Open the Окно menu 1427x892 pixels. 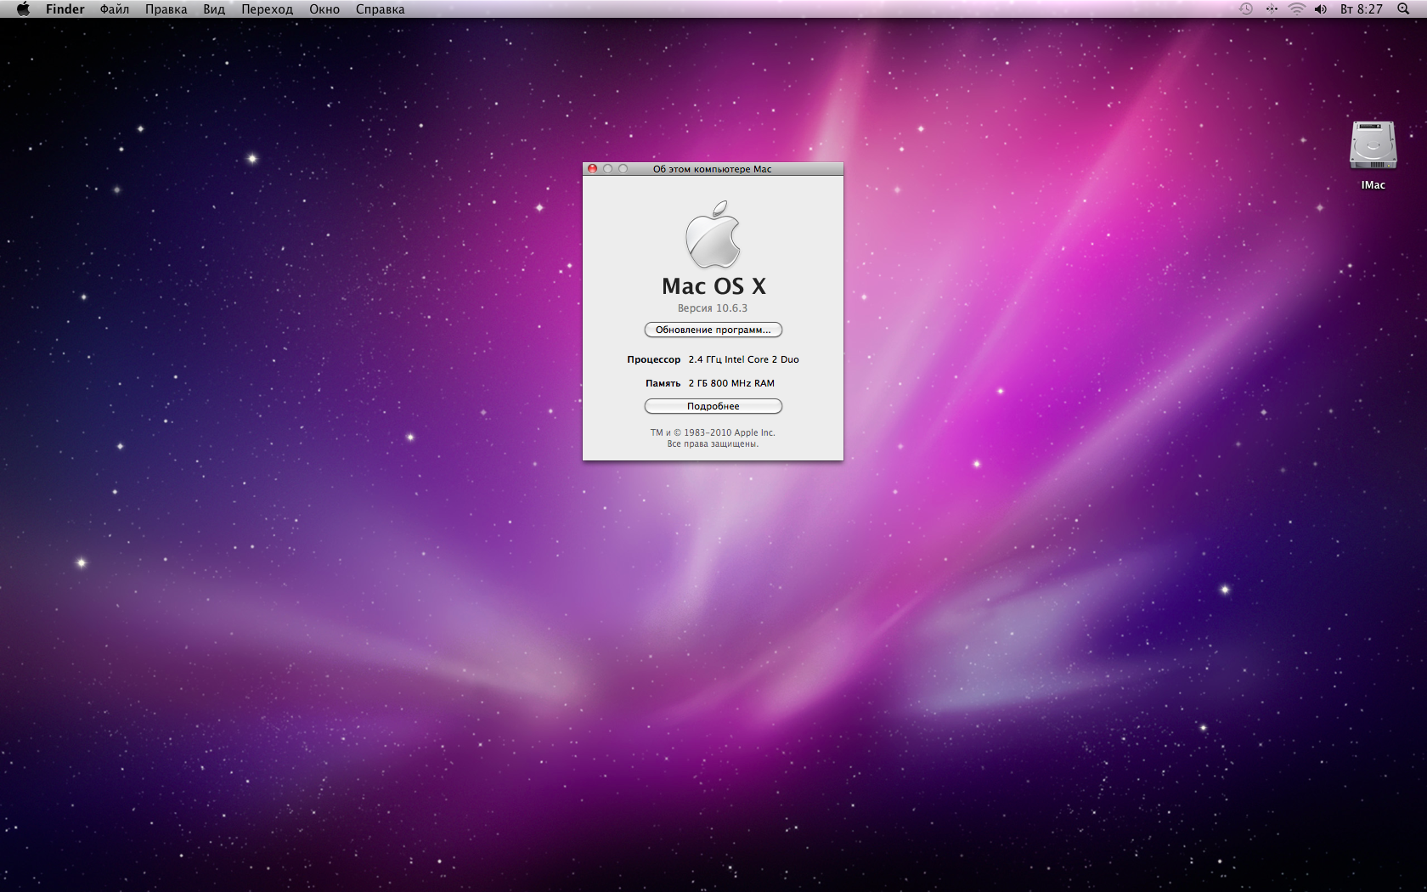click(x=324, y=9)
